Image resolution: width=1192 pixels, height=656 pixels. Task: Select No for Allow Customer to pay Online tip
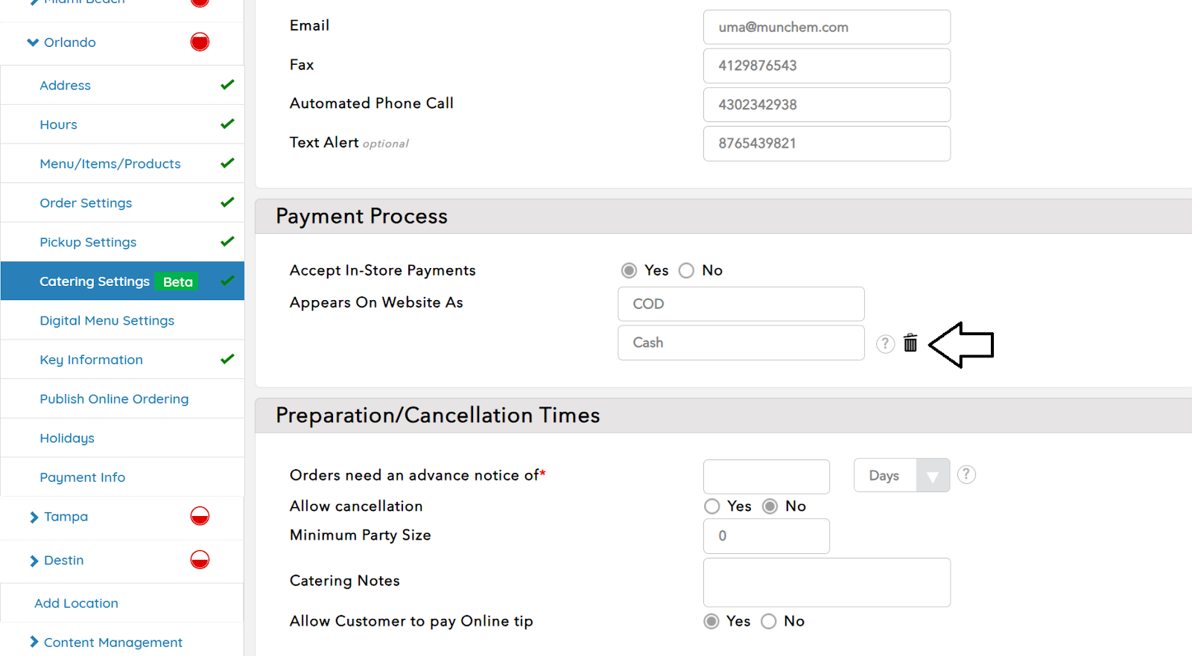[769, 621]
